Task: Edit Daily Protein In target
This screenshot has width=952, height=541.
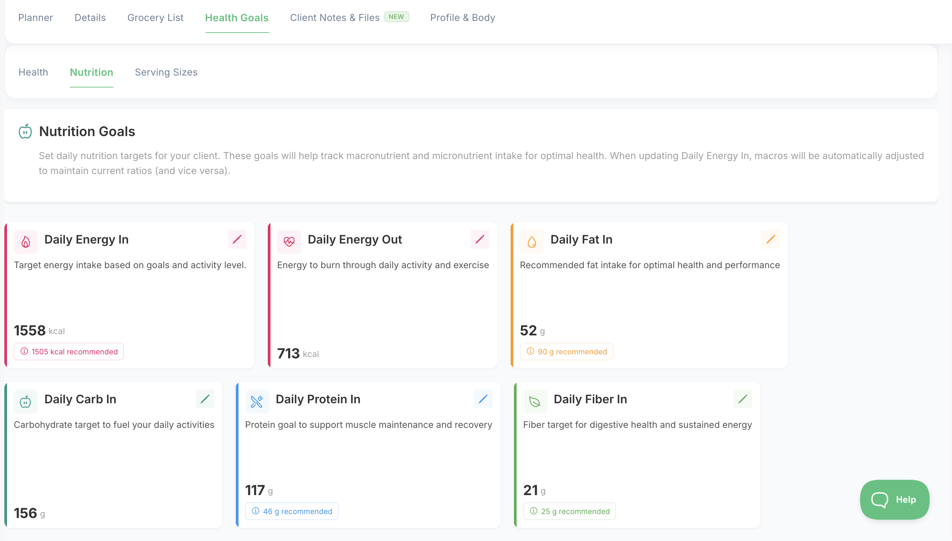Action: point(483,399)
